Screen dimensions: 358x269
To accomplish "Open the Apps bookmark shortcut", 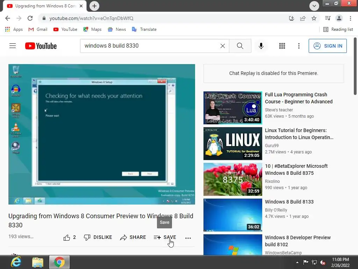I will pos(14,29).
